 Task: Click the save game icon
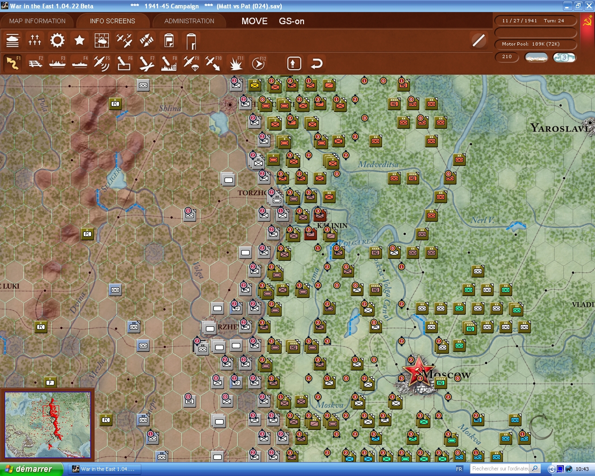coord(169,40)
